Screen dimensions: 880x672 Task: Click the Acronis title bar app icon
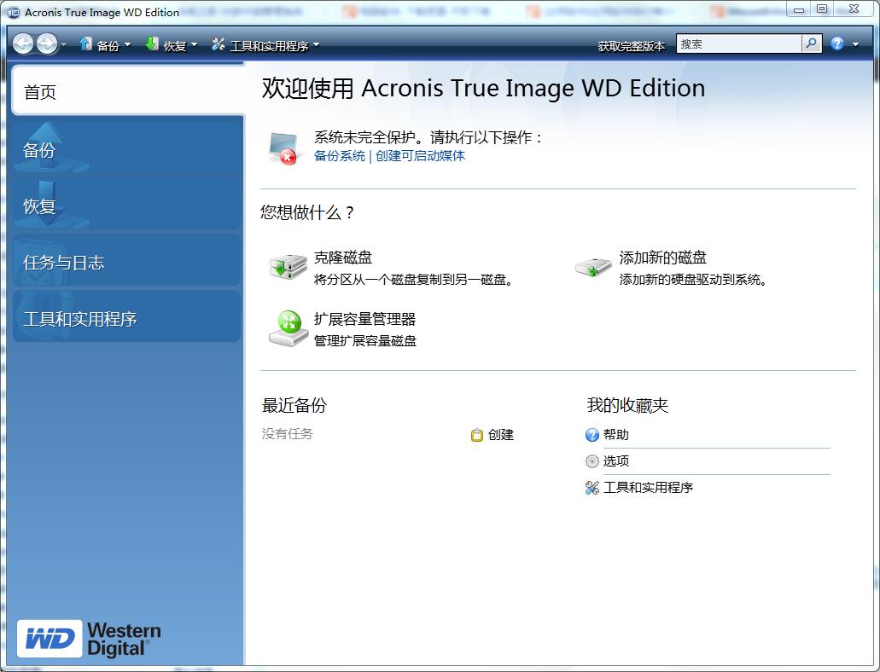[14, 12]
